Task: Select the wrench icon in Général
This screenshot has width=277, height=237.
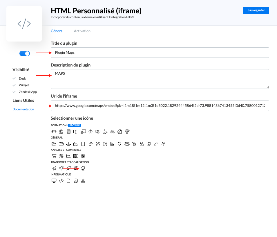Action: pos(156,144)
